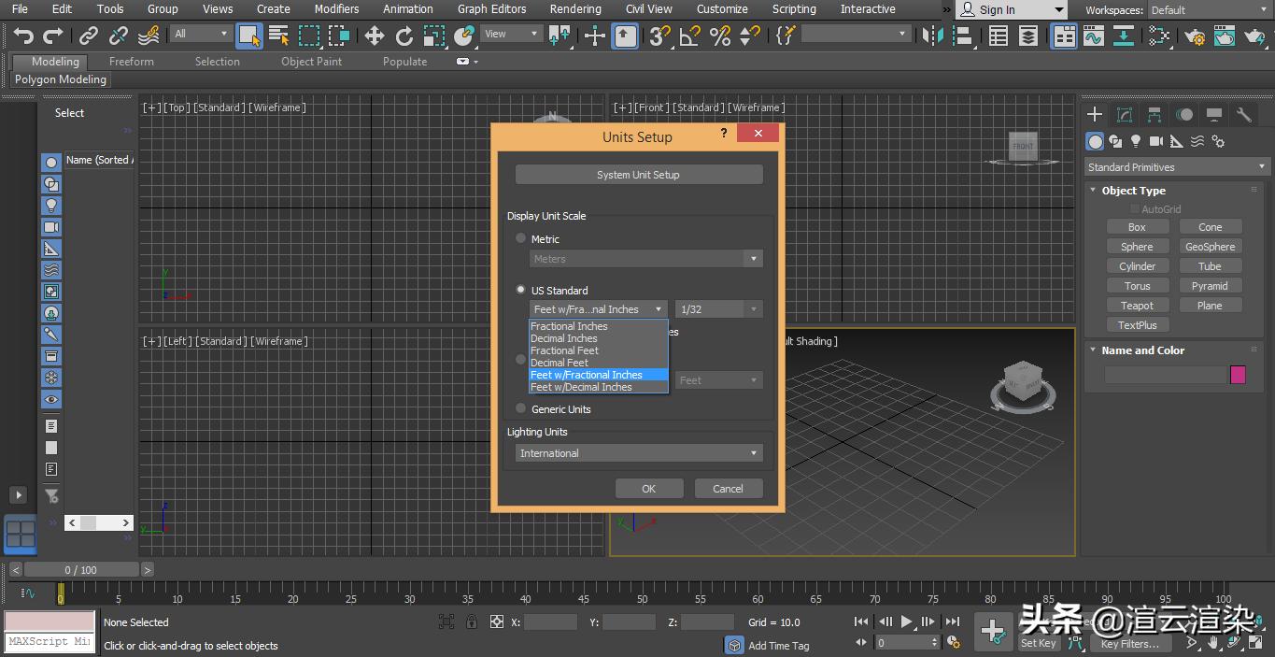This screenshot has height=657, width=1275.
Task: Select the US Standard radio button
Action: click(520, 290)
